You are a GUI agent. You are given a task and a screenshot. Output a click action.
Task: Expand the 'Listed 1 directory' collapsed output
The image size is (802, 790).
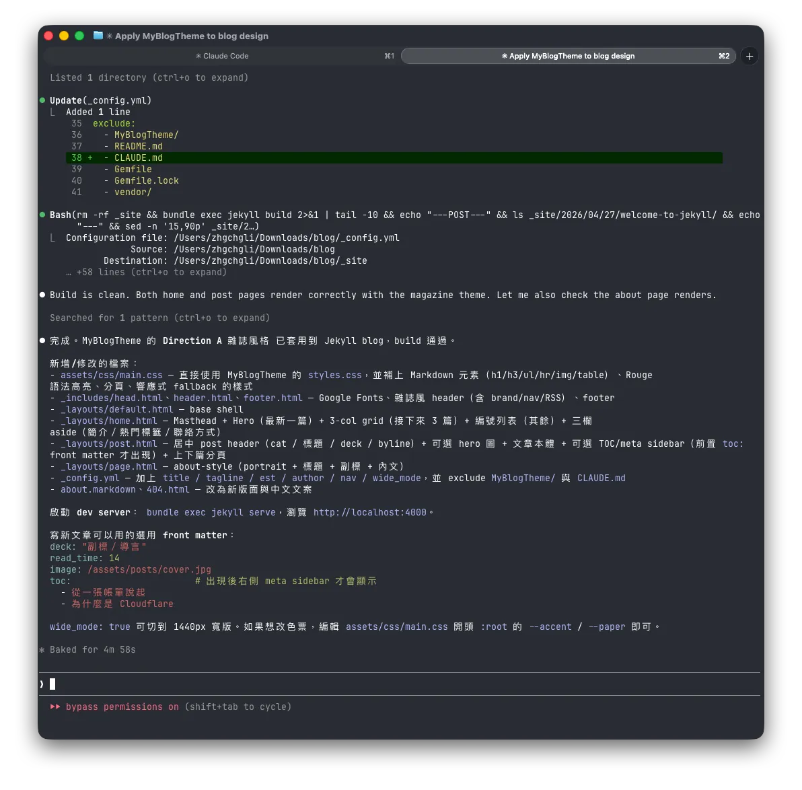(x=149, y=77)
